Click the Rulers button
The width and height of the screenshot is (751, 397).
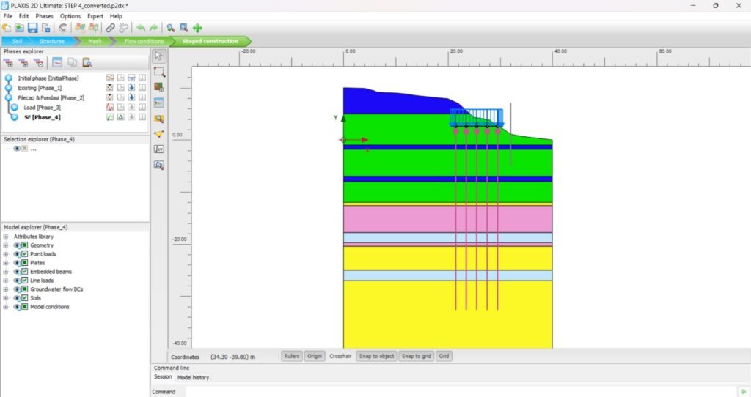(x=291, y=357)
